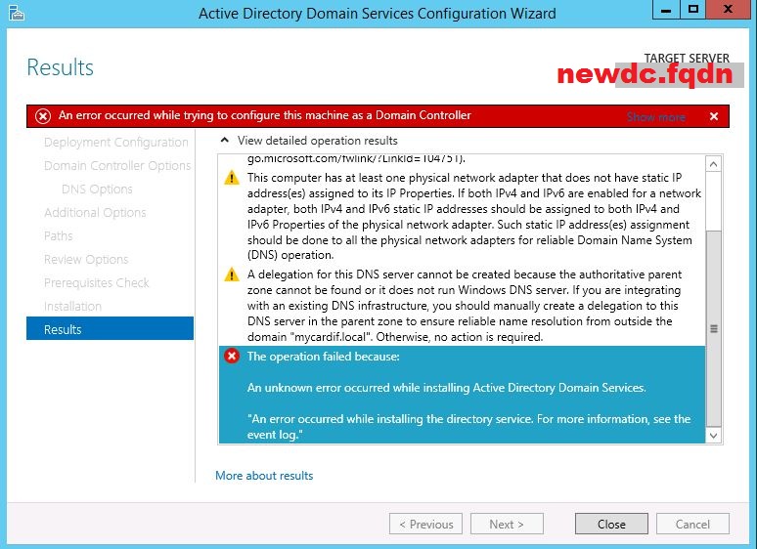Select Prerequisites Check step
Viewport: 757px width, 549px height.
(x=96, y=282)
